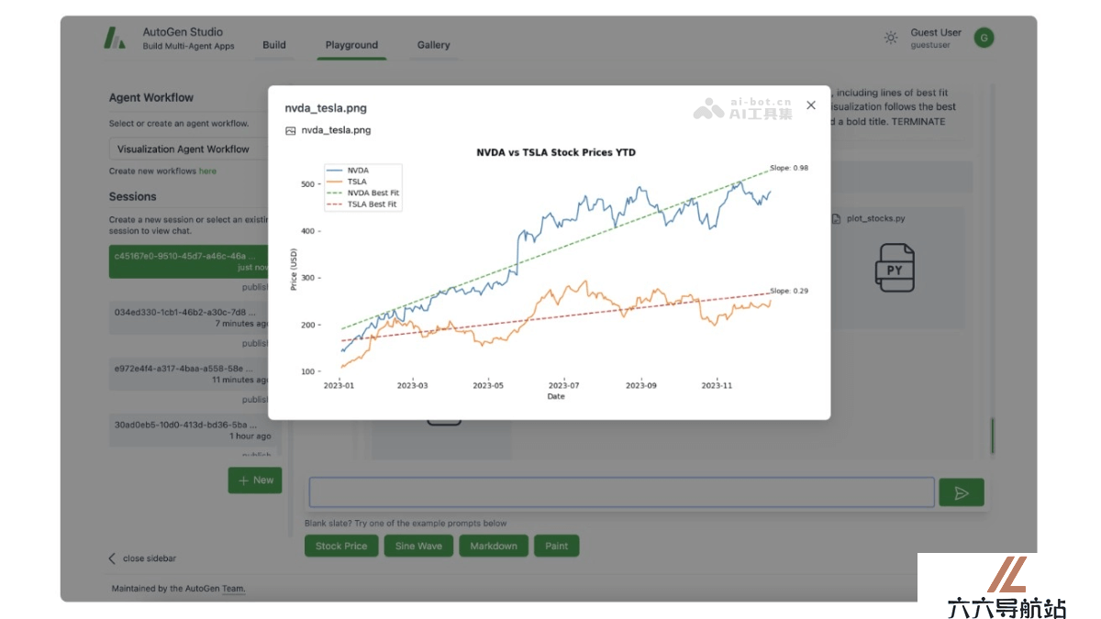Select session 034ed330-1cb1-46b2-a30c
Image resolution: width=1101 pixels, height=619 pixels.
[x=188, y=317]
